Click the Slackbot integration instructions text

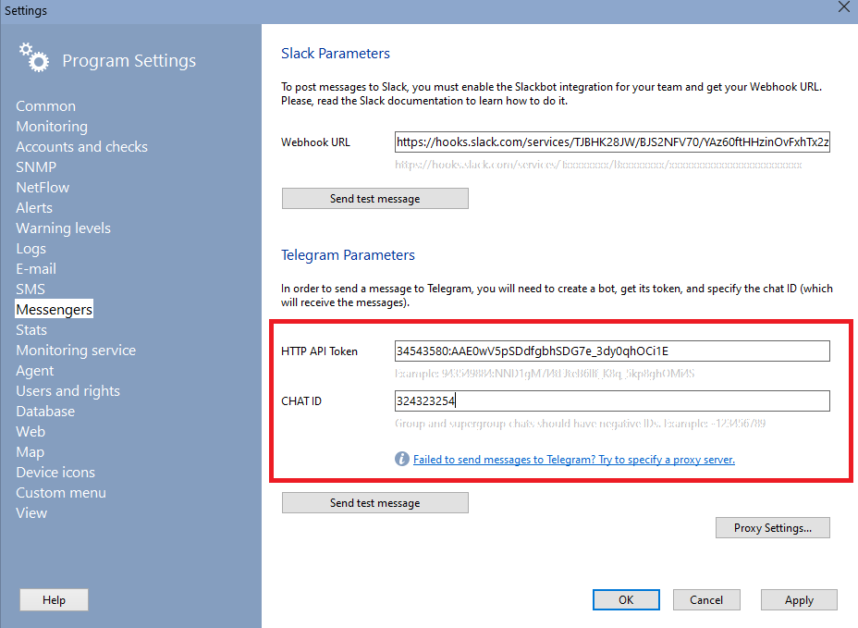point(552,93)
